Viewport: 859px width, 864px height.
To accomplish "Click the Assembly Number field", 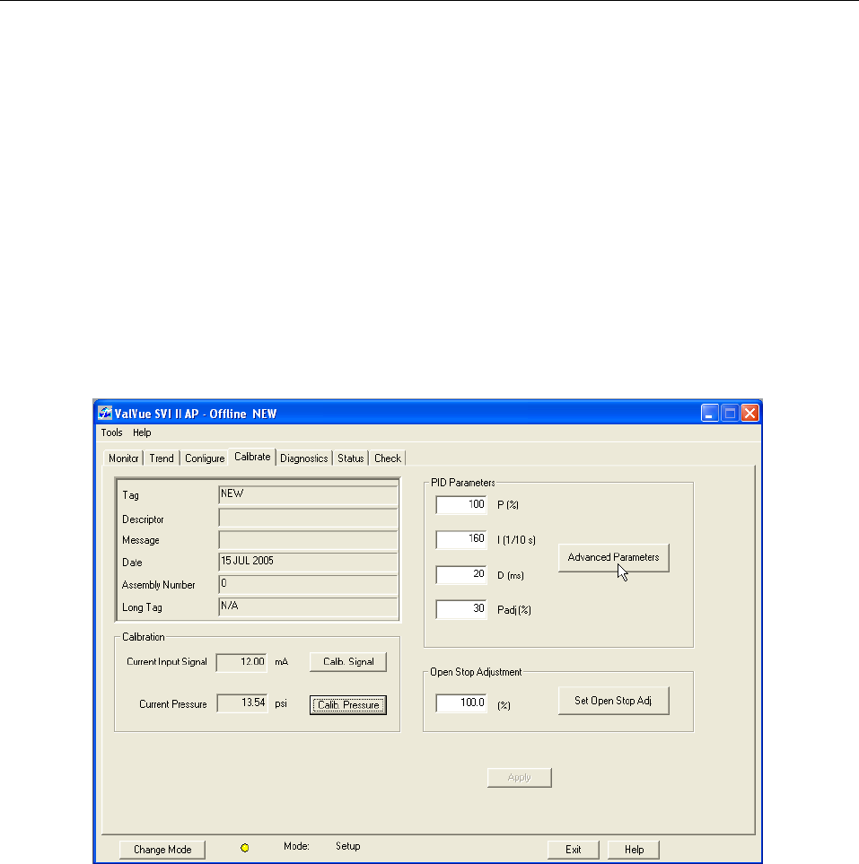I will point(308,585).
